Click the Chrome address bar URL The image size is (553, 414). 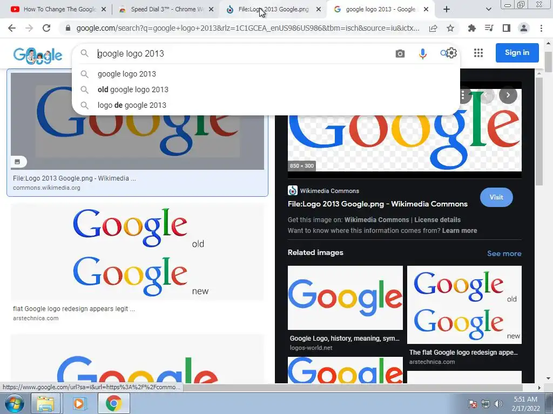pos(247,28)
